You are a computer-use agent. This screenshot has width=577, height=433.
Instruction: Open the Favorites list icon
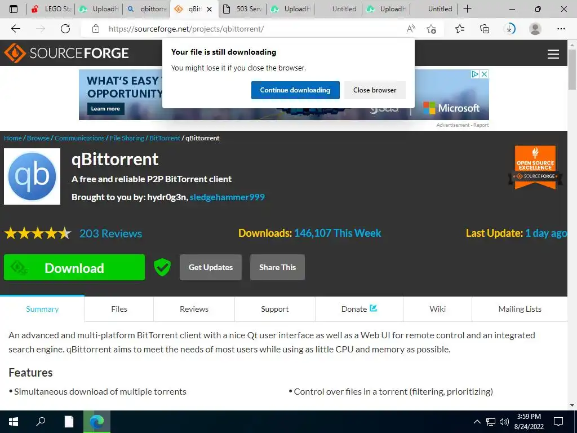(460, 29)
